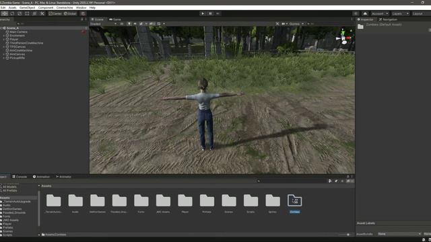
Task: Open the Assets menu
Action: click(12, 7)
